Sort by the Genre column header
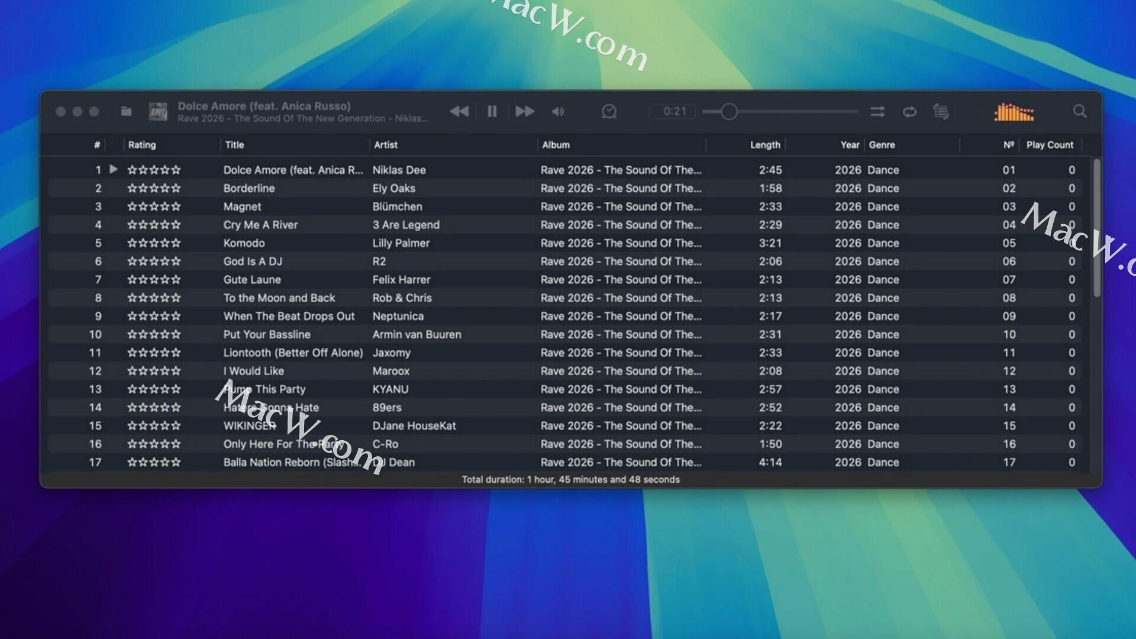The height and width of the screenshot is (639, 1136). coord(882,145)
